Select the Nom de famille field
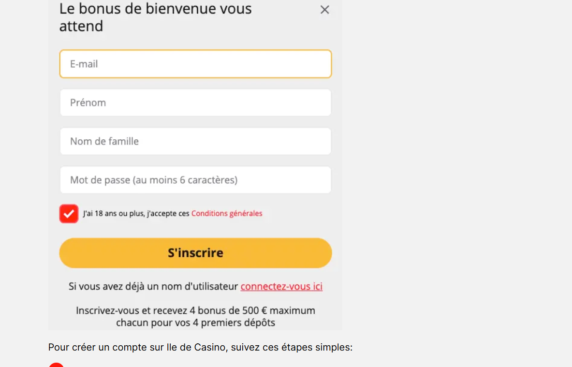Image resolution: width=572 pixels, height=367 pixels. click(x=195, y=141)
